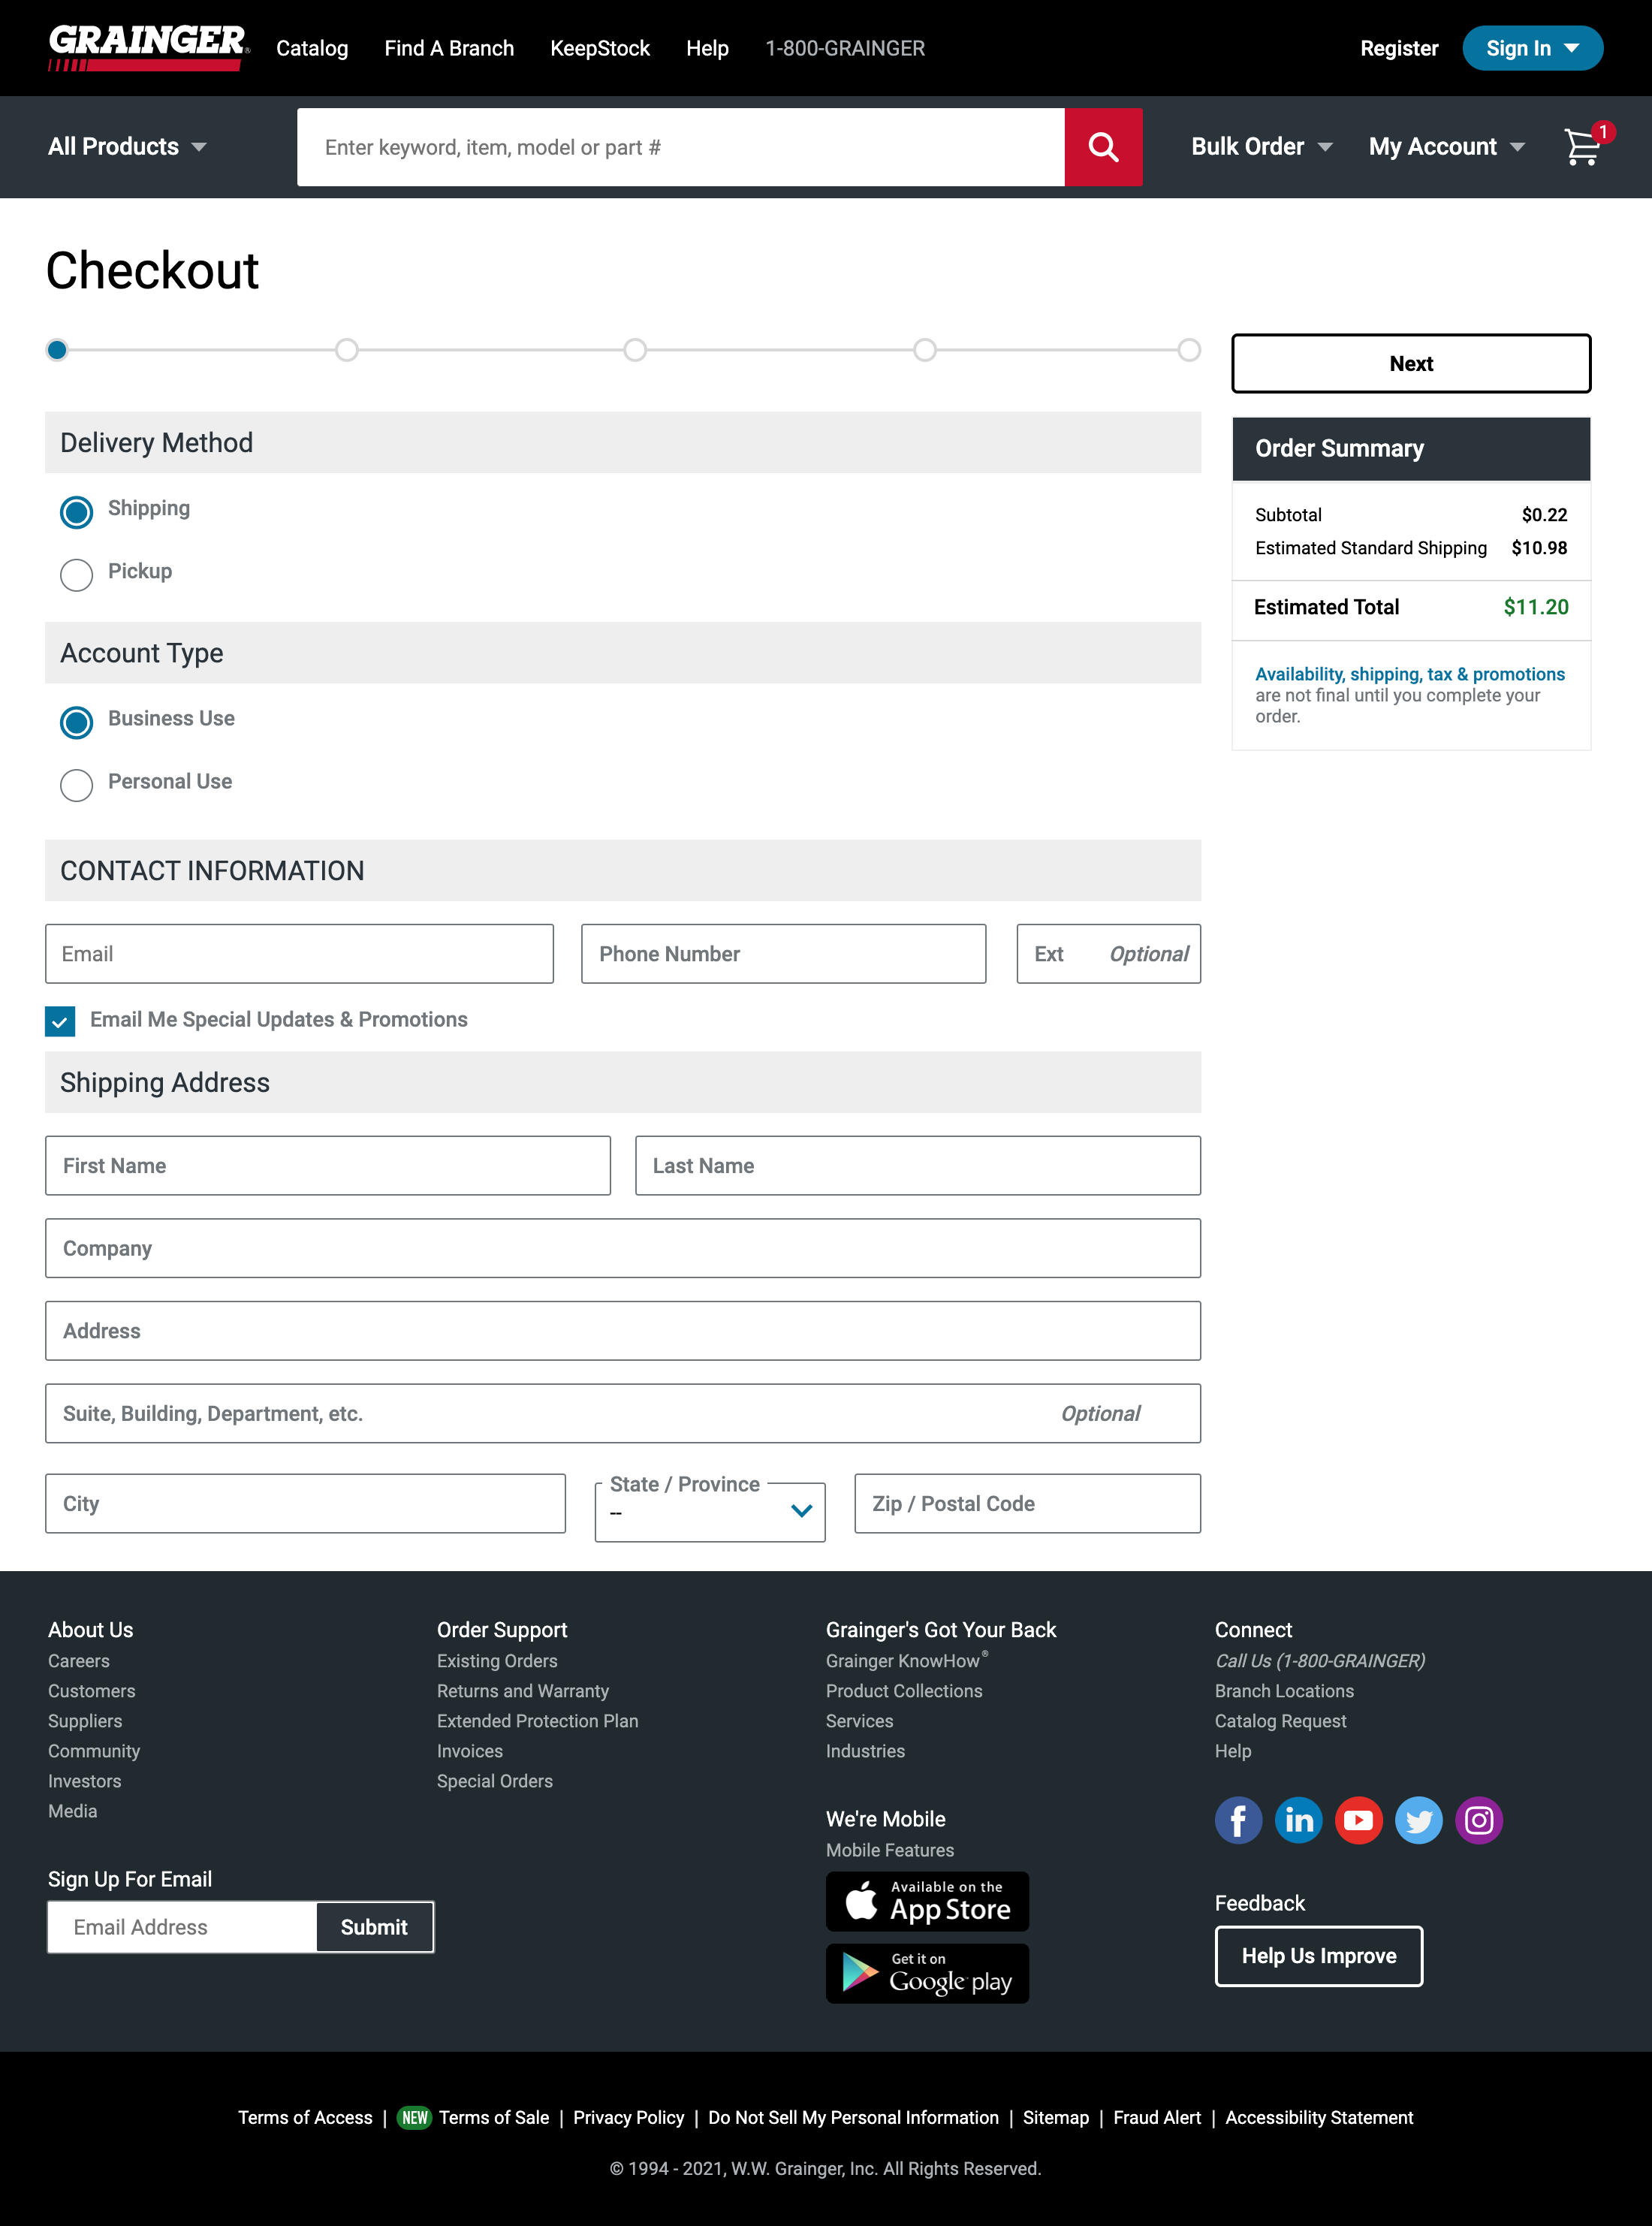Click the Grainger logo
This screenshot has height=2226, width=1652.
146,46
